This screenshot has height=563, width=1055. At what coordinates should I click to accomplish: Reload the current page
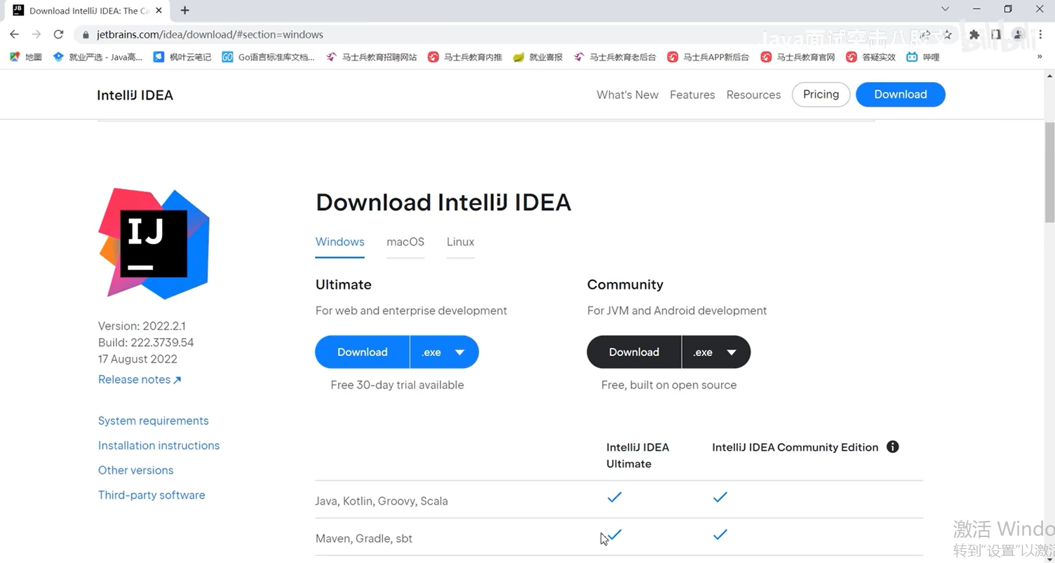(59, 34)
